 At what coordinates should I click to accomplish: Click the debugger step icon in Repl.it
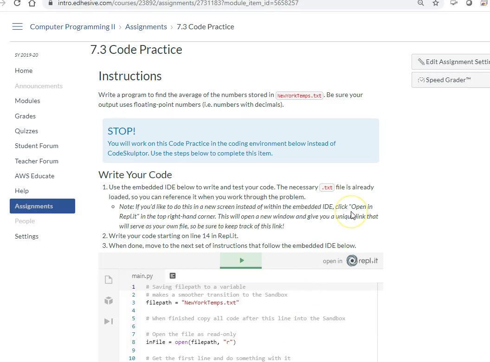(x=109, y=321)
